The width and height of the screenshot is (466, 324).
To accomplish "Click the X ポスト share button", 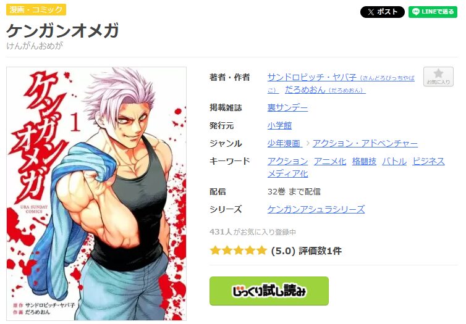I will 382,12.
